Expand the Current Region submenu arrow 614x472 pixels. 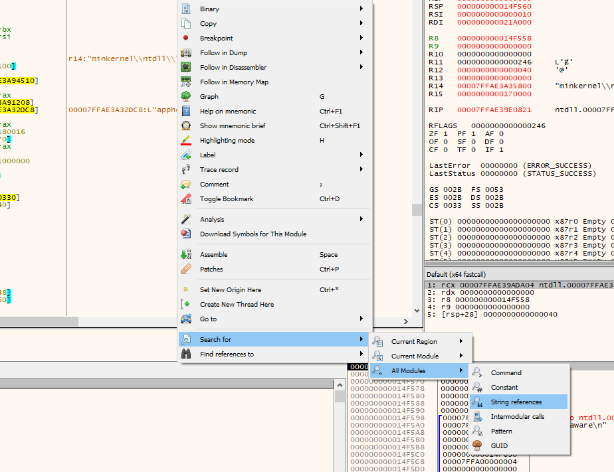coord(461,341)
